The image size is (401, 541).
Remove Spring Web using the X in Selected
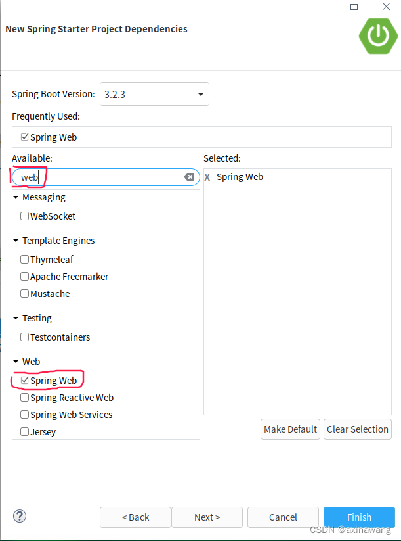click(x=207, y=176)
